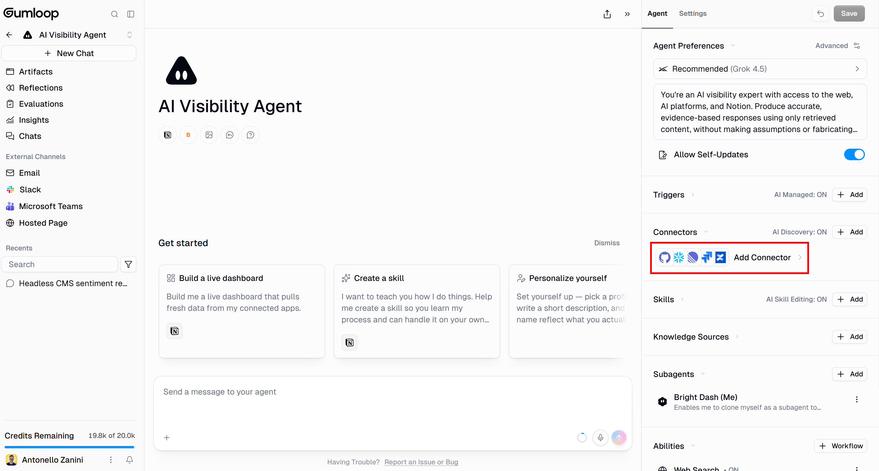Collapse sidebar with the panel icon
Screen dimensions: 879x471
coord(131,14)
